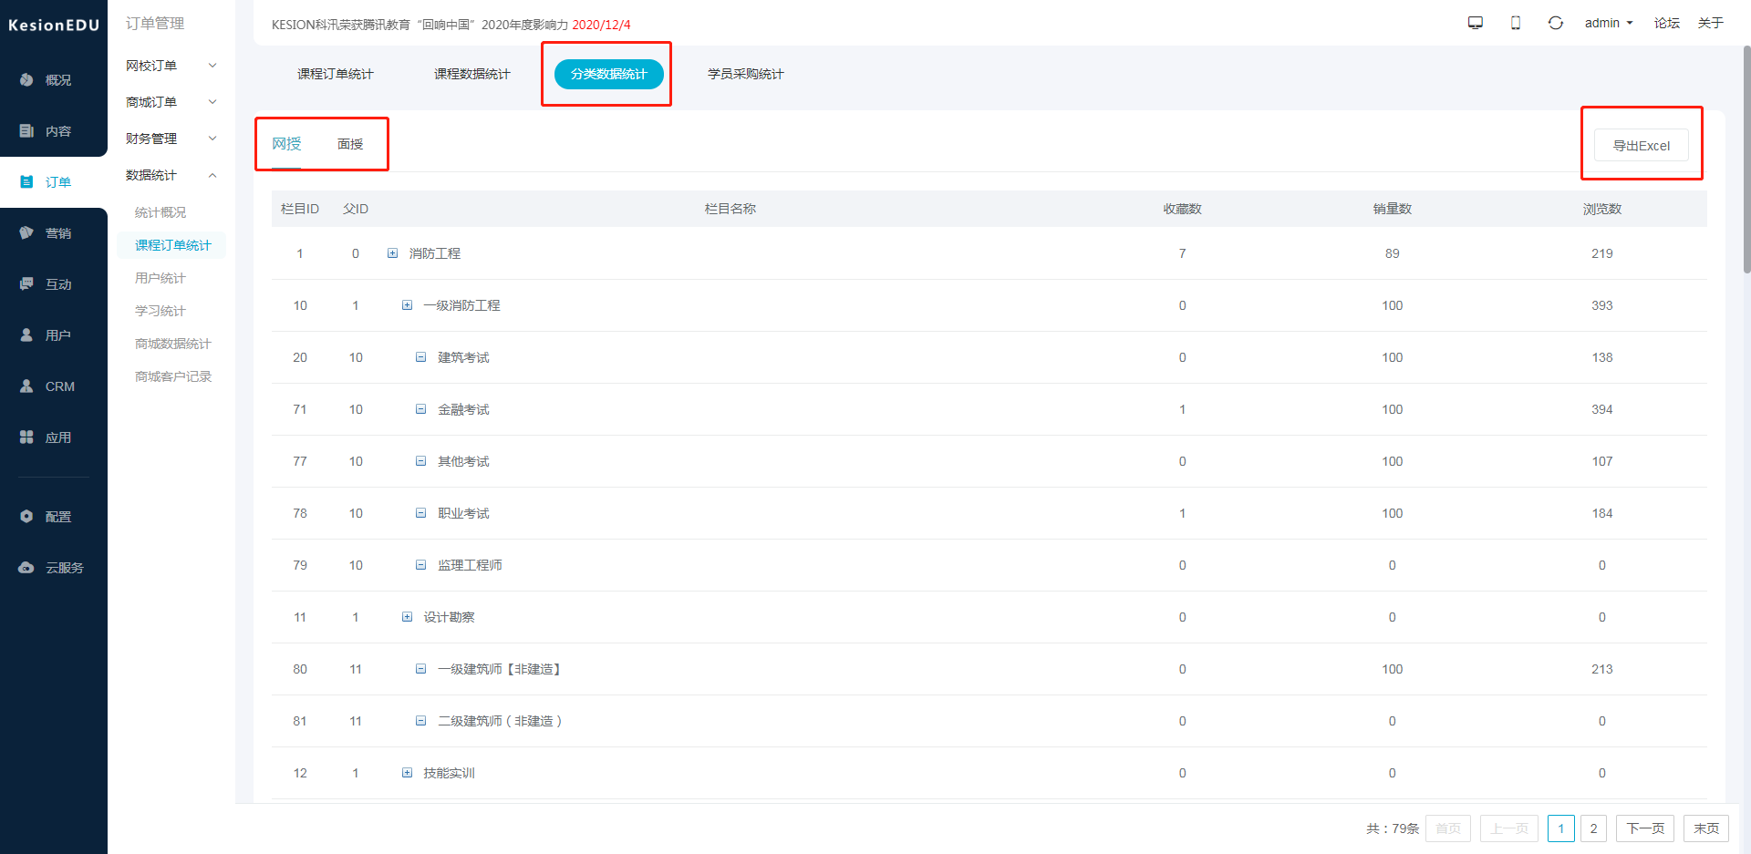The image size is (1751, 854).
Task: Collapse the 数据统计 submenu
Action: pyautogui.click(x=171, y=175)
